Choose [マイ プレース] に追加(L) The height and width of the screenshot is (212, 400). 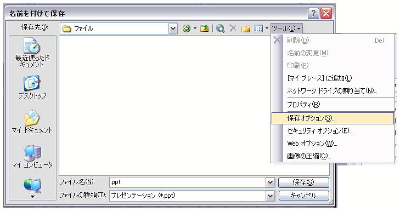click(333, 78)
